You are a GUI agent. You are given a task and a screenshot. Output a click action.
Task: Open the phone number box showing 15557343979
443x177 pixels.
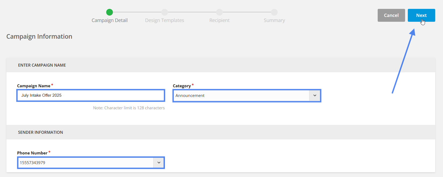coord(91,163)
